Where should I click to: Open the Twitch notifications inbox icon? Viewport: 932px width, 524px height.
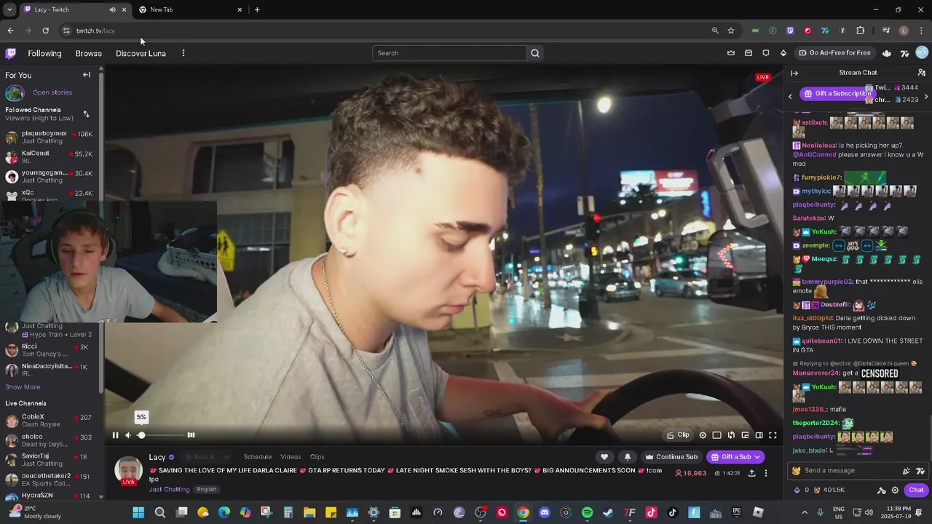[x=749, y=53]
